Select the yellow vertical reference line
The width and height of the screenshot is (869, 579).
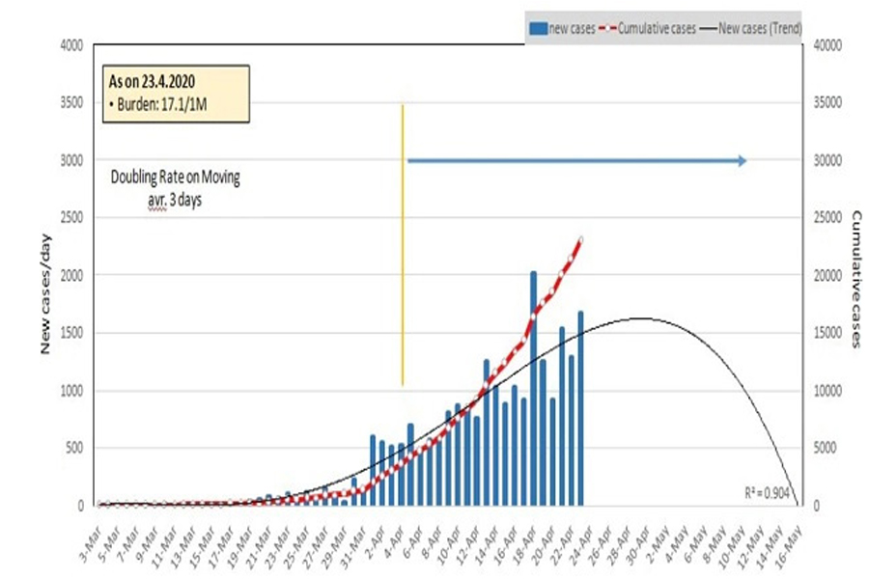(402, 241)
